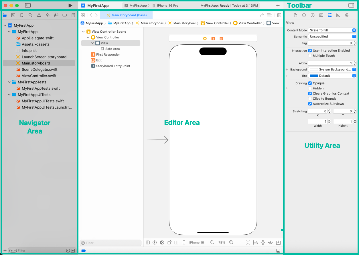Run the app with the Play button
Viewport: 359px width, 255px height.
pos(70,5)
